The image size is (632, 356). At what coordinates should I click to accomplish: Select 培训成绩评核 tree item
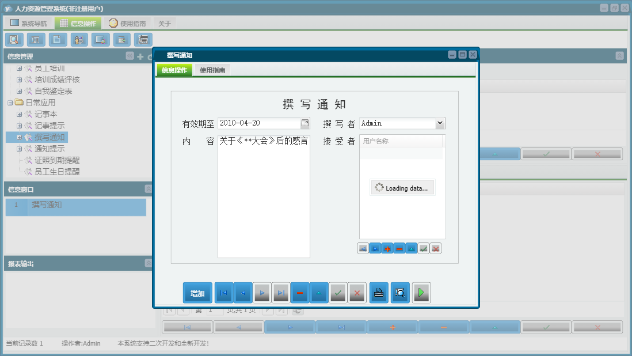pyautogui.click(x=57, y=80)
